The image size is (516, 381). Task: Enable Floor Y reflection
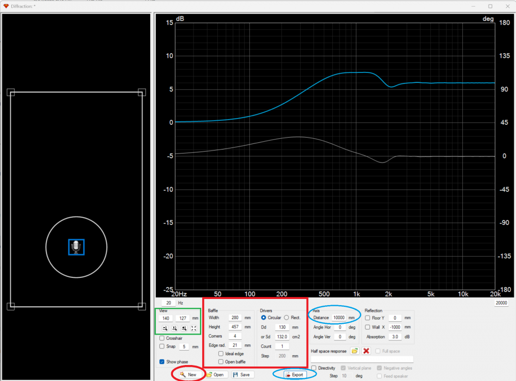pos(367,318)
